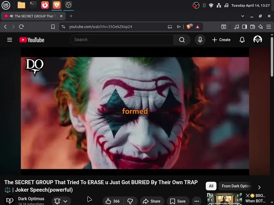This screenshot has width=274, height=205.
Task: Select the From Dark Optimus chip
Action: coord(235,186)
